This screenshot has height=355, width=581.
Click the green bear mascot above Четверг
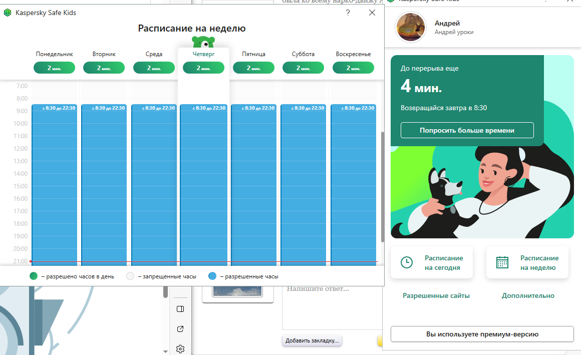(203, 42)
